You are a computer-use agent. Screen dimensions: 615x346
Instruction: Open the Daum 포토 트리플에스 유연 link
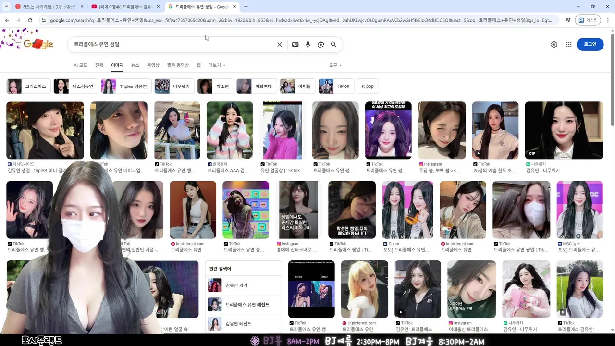coord(406,250)
